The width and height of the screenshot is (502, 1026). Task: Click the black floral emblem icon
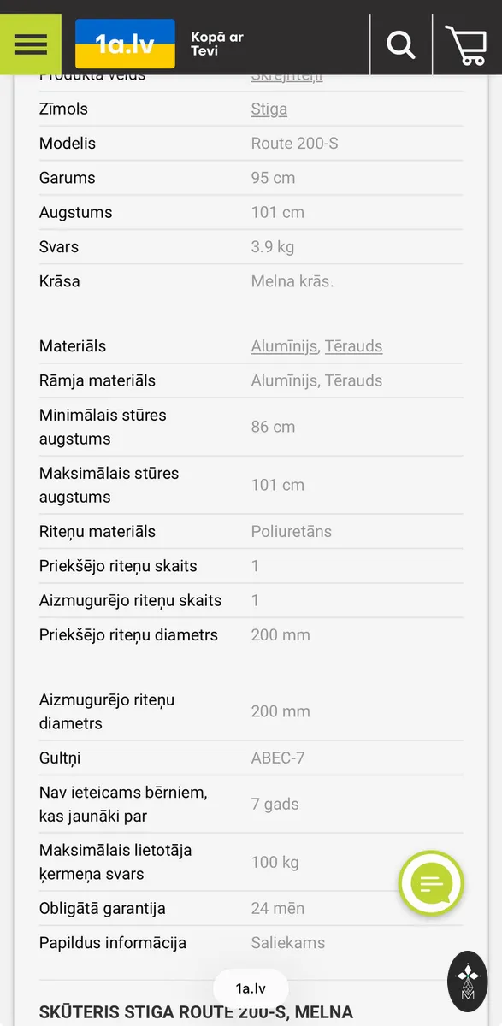pos(468,981)
